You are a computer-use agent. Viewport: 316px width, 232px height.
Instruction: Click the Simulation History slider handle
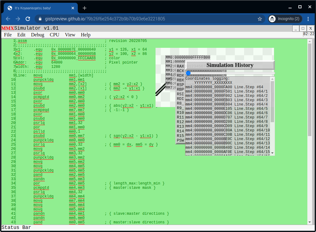point(188,73)
